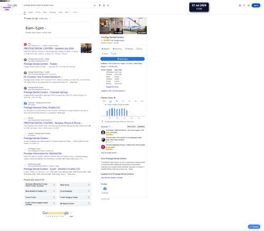This screenshot has height=231, width=264.
Task: Click the Directions button in the business panel
Action: point(117,49)
